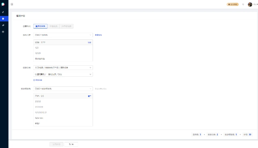Click 添加分类 to add a category
258x148 pixels.
38,80
